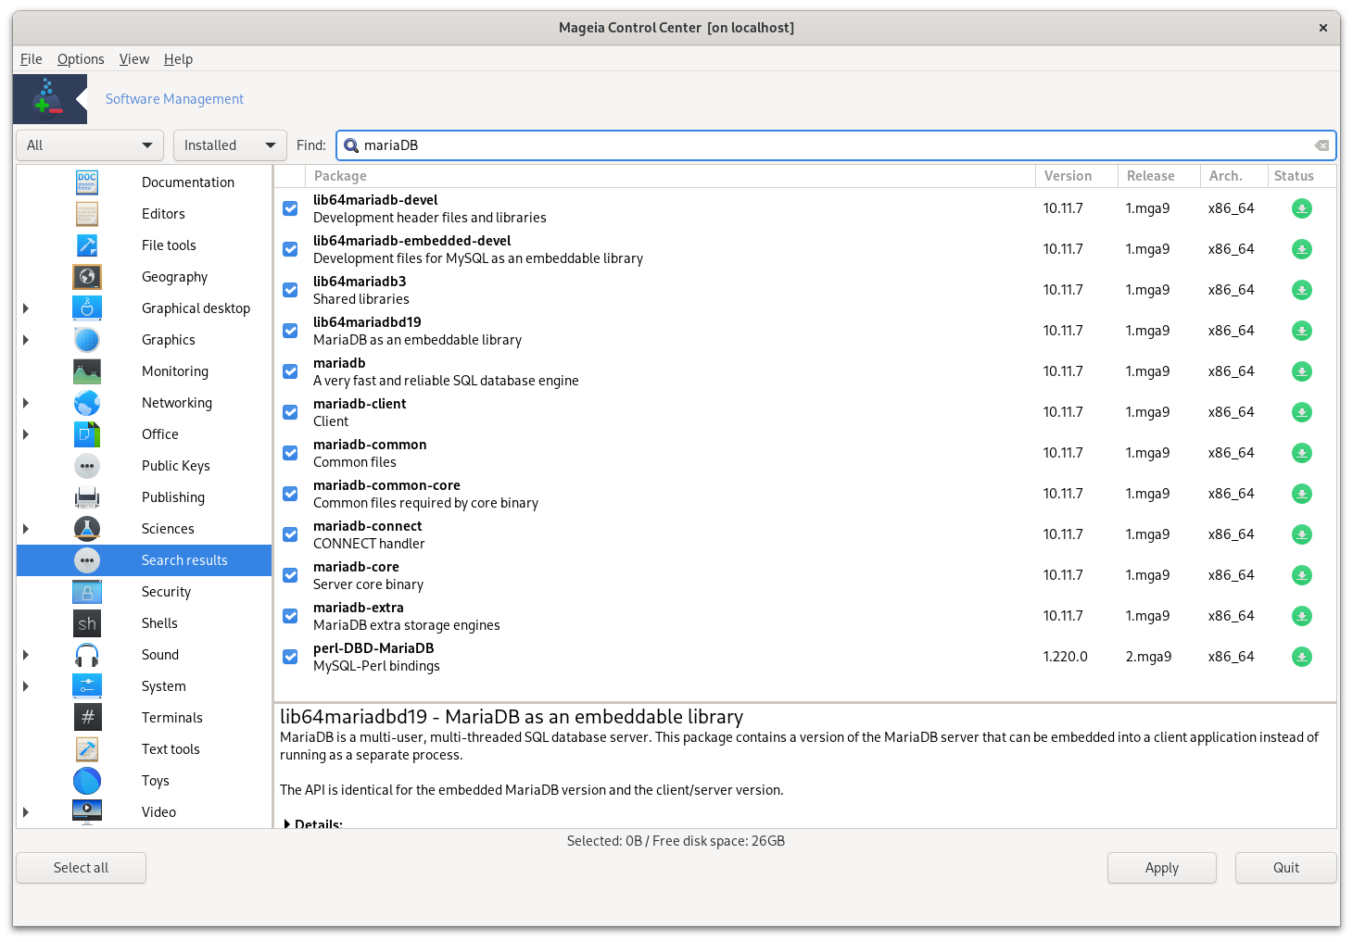1353x942 pixels.
Task: Click the Apply button
Action: click(1161, 868)
